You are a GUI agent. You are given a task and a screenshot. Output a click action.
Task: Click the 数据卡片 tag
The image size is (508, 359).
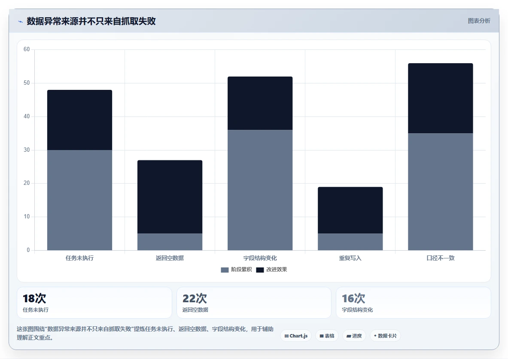[385, 336]
